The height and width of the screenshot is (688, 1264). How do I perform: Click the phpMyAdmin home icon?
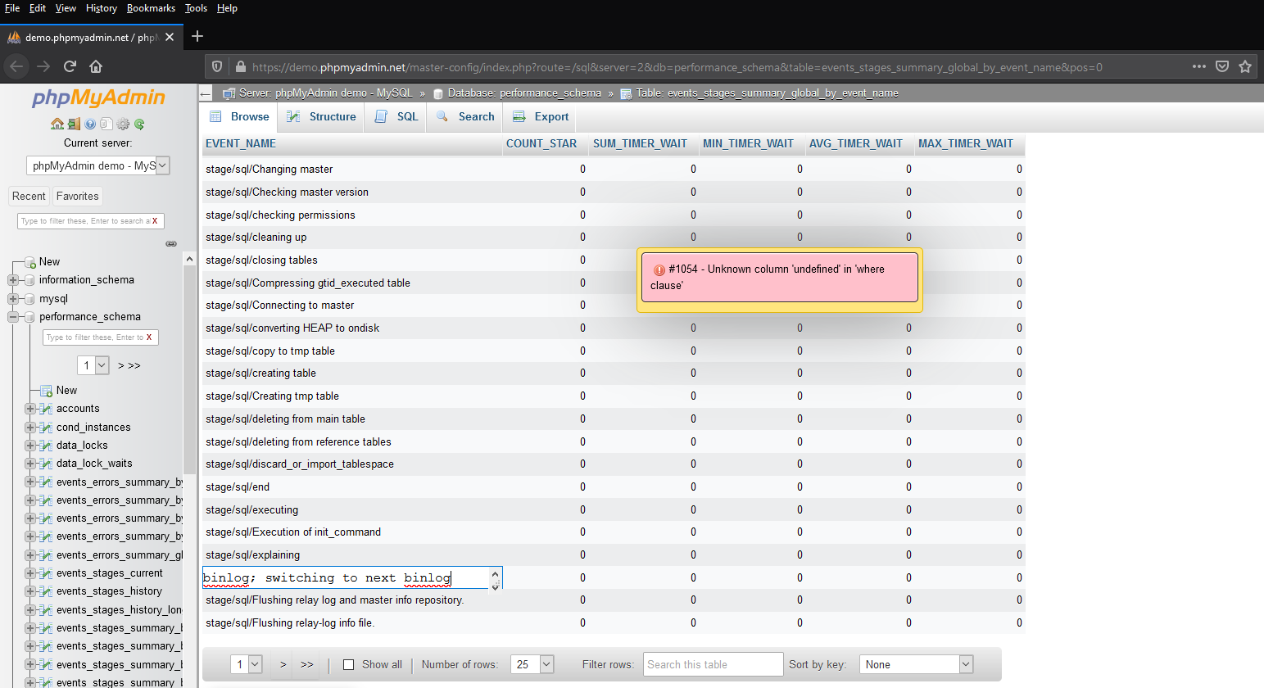[57, 124]
